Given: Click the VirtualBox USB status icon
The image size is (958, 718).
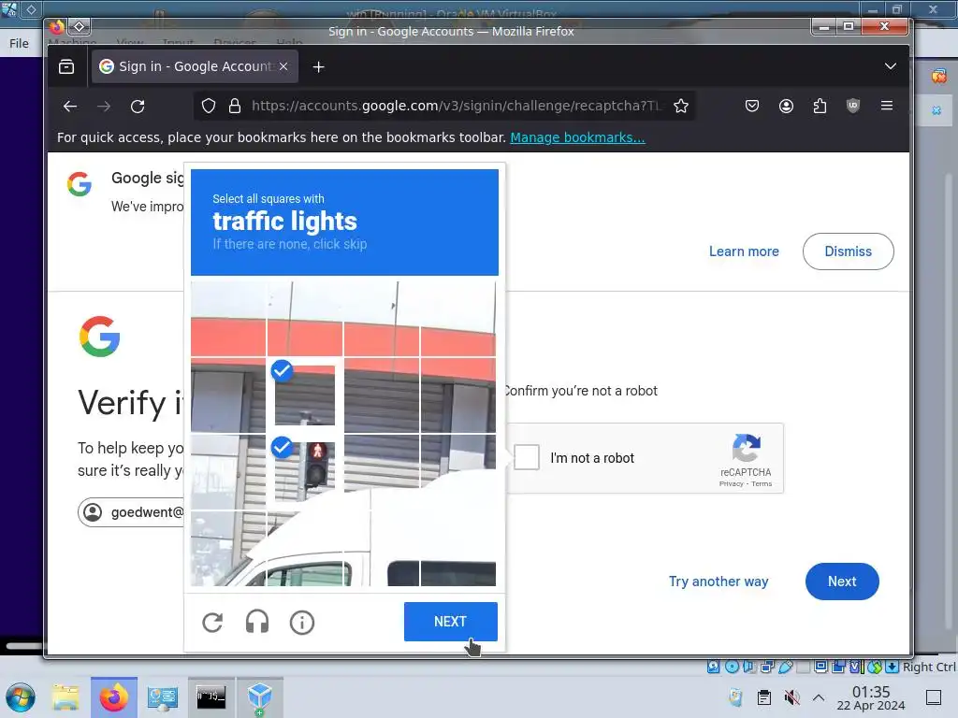Looking at the screenshot, I should coord(786,667).
